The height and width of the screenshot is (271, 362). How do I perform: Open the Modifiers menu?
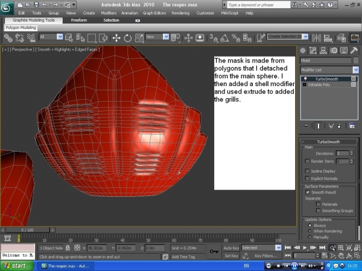click(x=109, y=13)
